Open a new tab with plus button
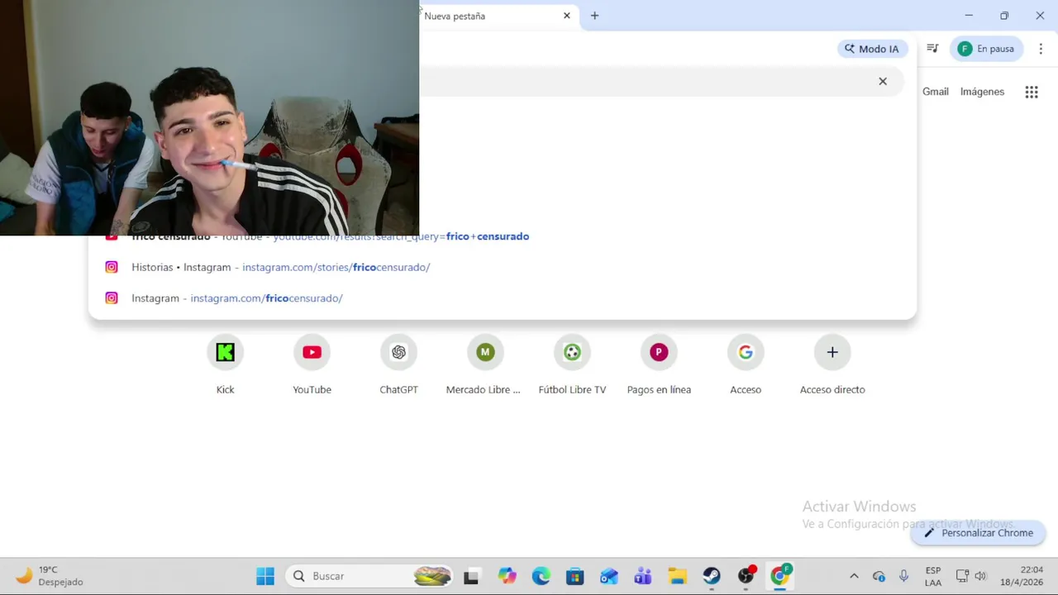The height and width of the screenshot is (595, 1058). pyautogui.click(x=594, y=16)
